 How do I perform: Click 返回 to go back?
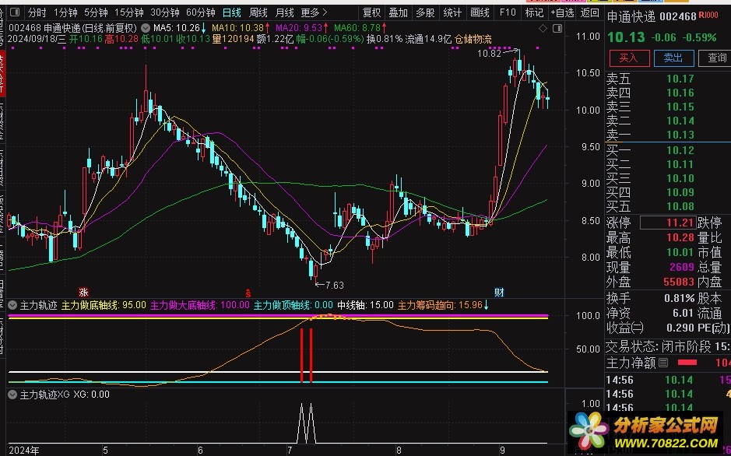(x=590, y=12)
